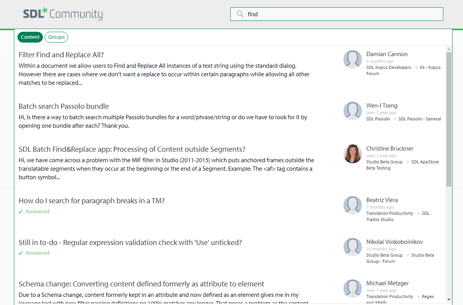Open Nikolai Voskoboinikov's avatar

click(x=352, y=247)
